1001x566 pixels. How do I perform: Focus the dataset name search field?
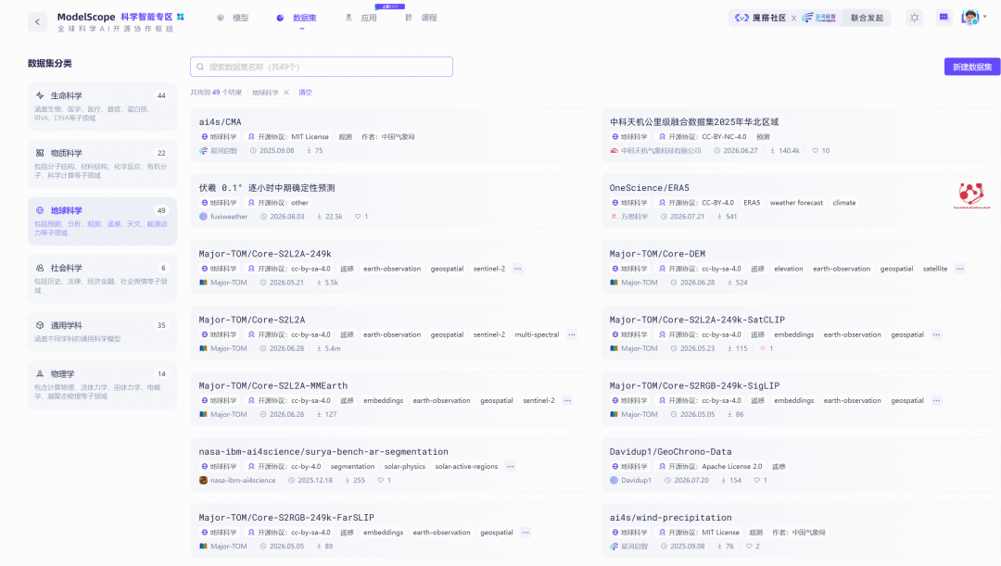click(x=321, y=67)
